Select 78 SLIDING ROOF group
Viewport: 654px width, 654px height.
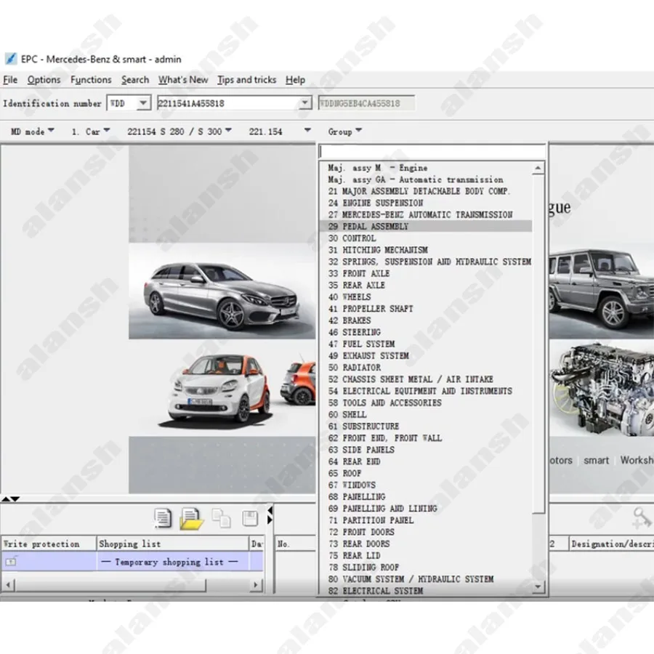(x=426, y=568)
